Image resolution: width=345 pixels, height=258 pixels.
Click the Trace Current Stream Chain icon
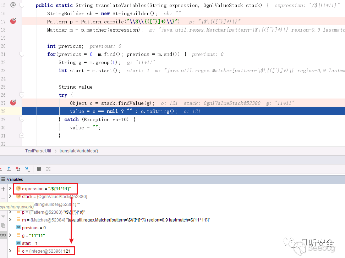[48, 169]
